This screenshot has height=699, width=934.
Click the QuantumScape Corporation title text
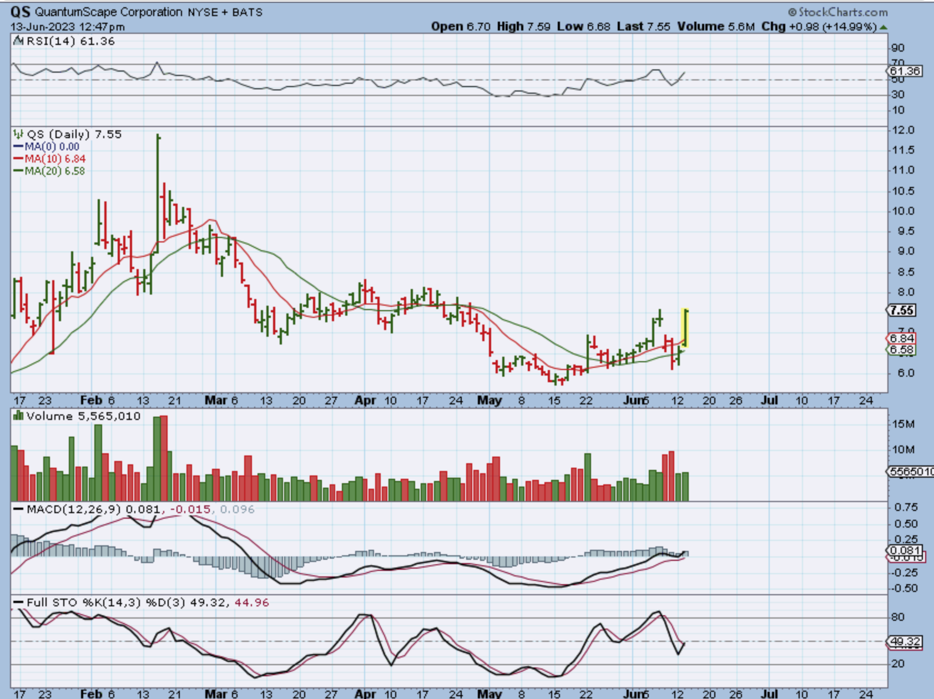tap(108, 12)
